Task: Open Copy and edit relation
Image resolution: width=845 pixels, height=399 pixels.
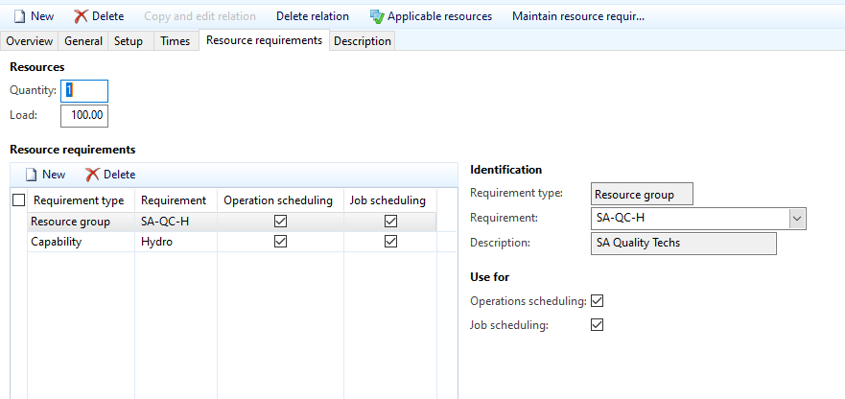Action: [x=200, y=16]
